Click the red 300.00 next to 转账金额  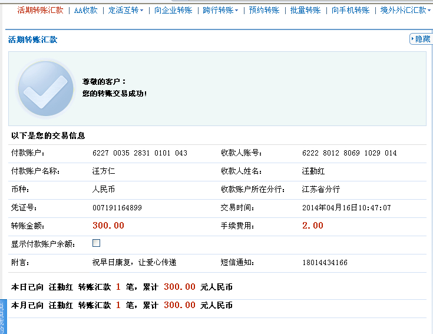(x=108, y=226)
